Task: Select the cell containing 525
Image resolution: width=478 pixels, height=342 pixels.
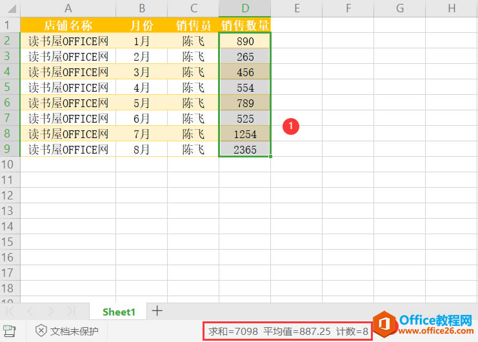Action: click(x=244, y=119)
